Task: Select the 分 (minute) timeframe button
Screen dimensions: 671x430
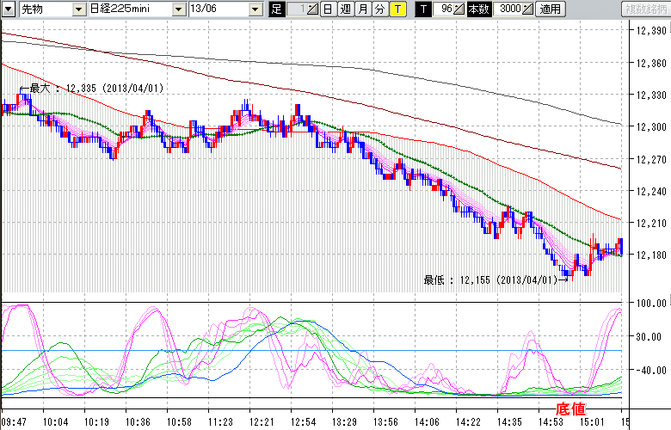Action: pyautogui.click(x=379, y=9)
